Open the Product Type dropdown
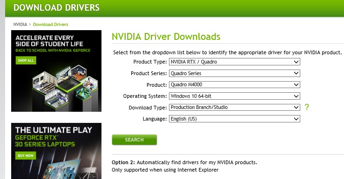Viewport: 344px width, 179px height. coord(234,62)
